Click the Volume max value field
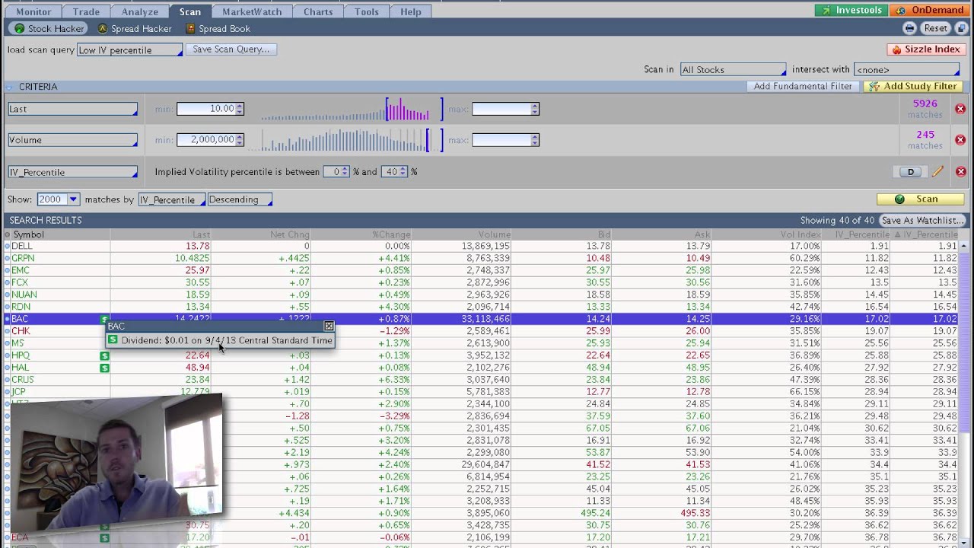The height and width of the screenshot is (548, 974). (501, 140)
